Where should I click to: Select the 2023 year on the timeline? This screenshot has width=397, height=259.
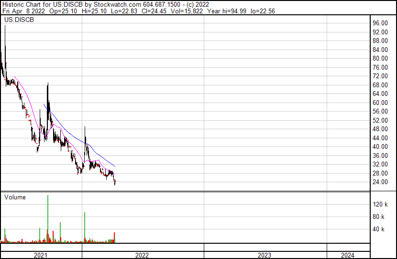click(x=265, y=255)
